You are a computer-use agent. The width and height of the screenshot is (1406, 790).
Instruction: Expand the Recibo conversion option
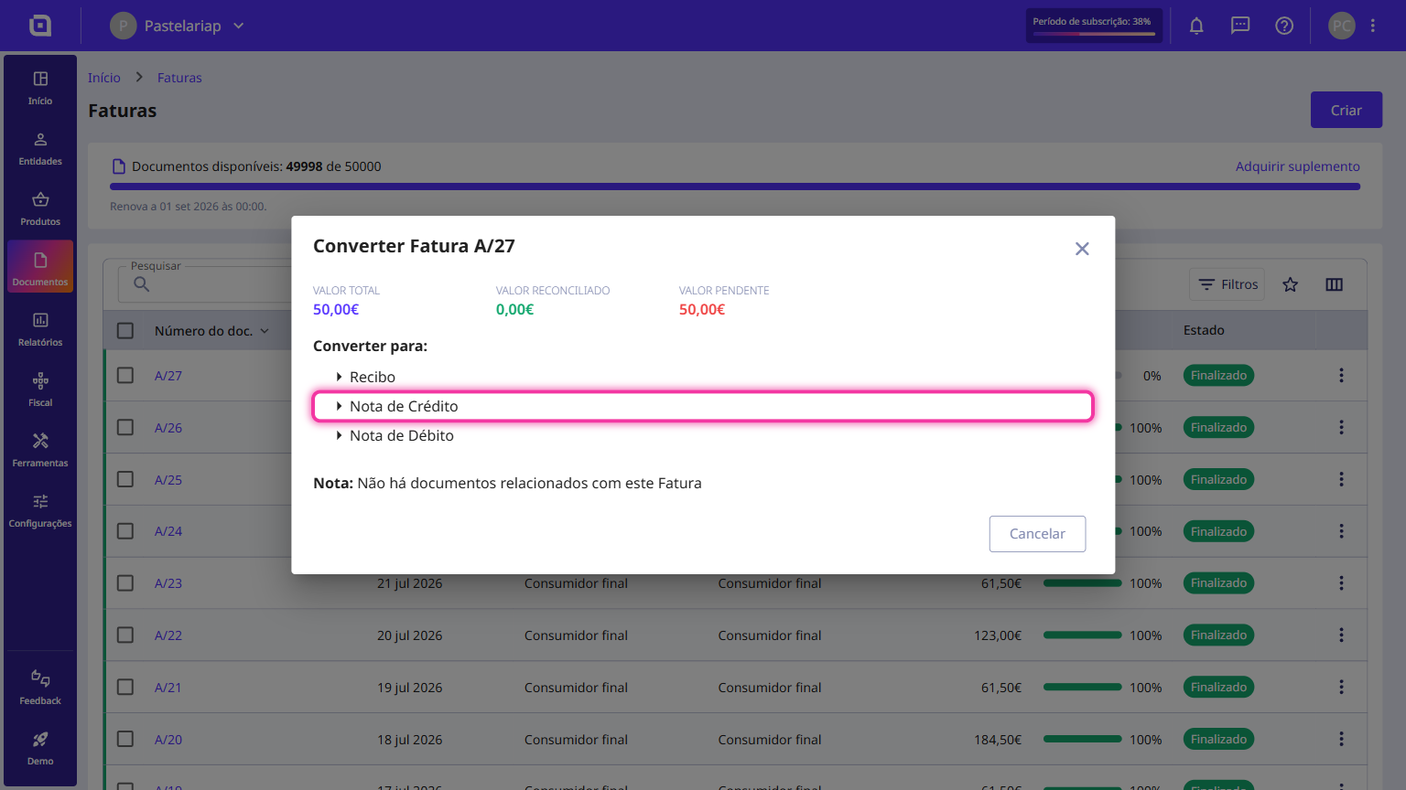tap(703, 377)
